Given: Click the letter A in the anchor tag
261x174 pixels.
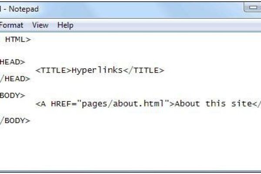Looking at the screenshot, I should pyautogui.click(x=43, y=104).
